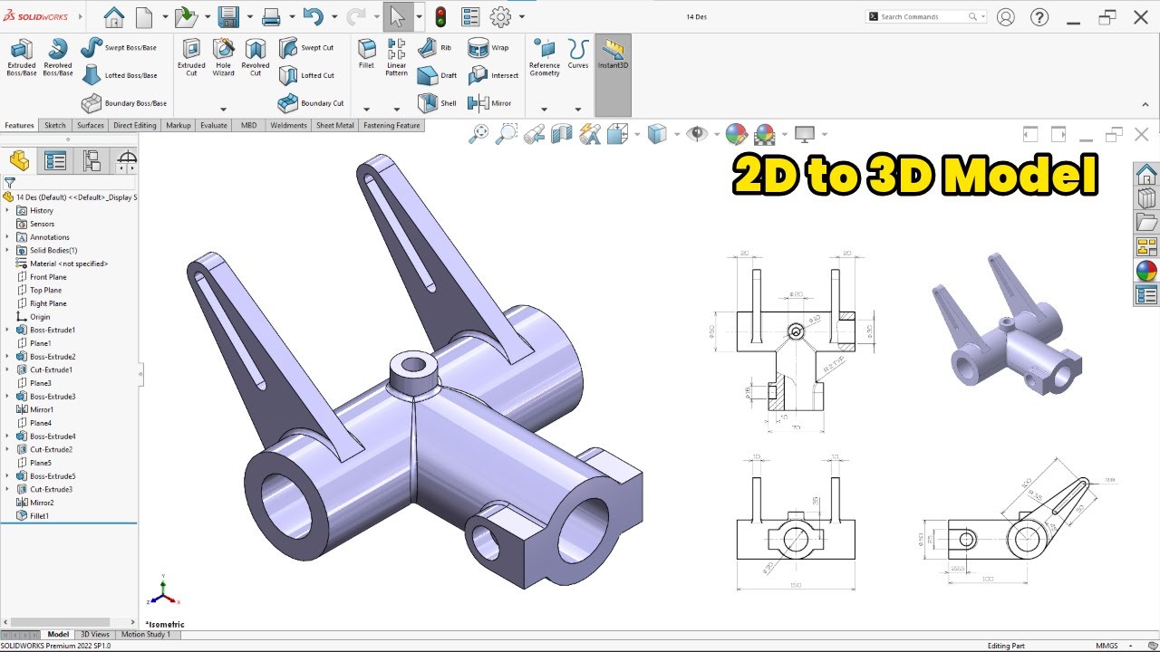The image size is (1160, 652).
Task: Select the Linear Pattern tool
Action: (x=396, y=58)
